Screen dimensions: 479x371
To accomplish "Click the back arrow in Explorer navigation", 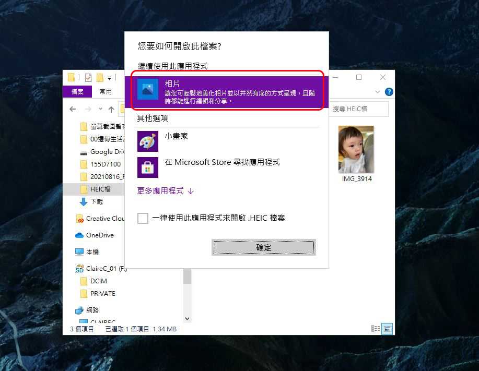I will 73,109.
